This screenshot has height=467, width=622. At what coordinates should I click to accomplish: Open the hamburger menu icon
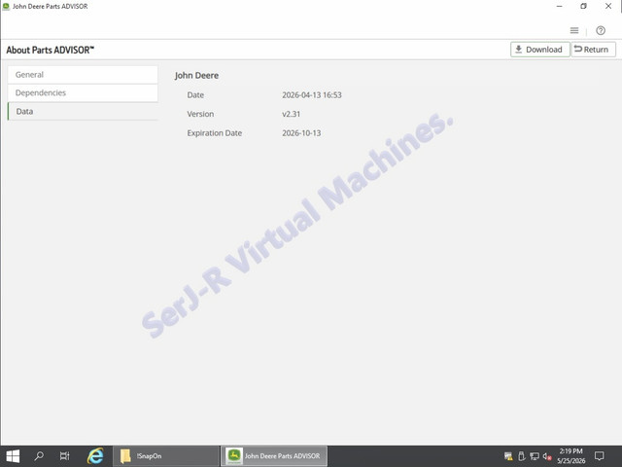pyautogui.click(x=574, y=30)
